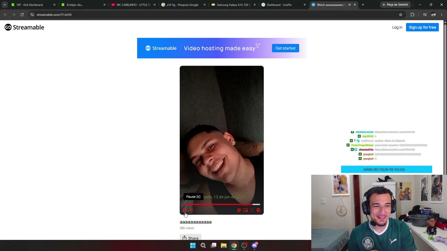Image resolution: width=447 pixels, height=251 pixels.
Task: Open the media controls icon in Chrome toolbar
Action: pos(425,15)
